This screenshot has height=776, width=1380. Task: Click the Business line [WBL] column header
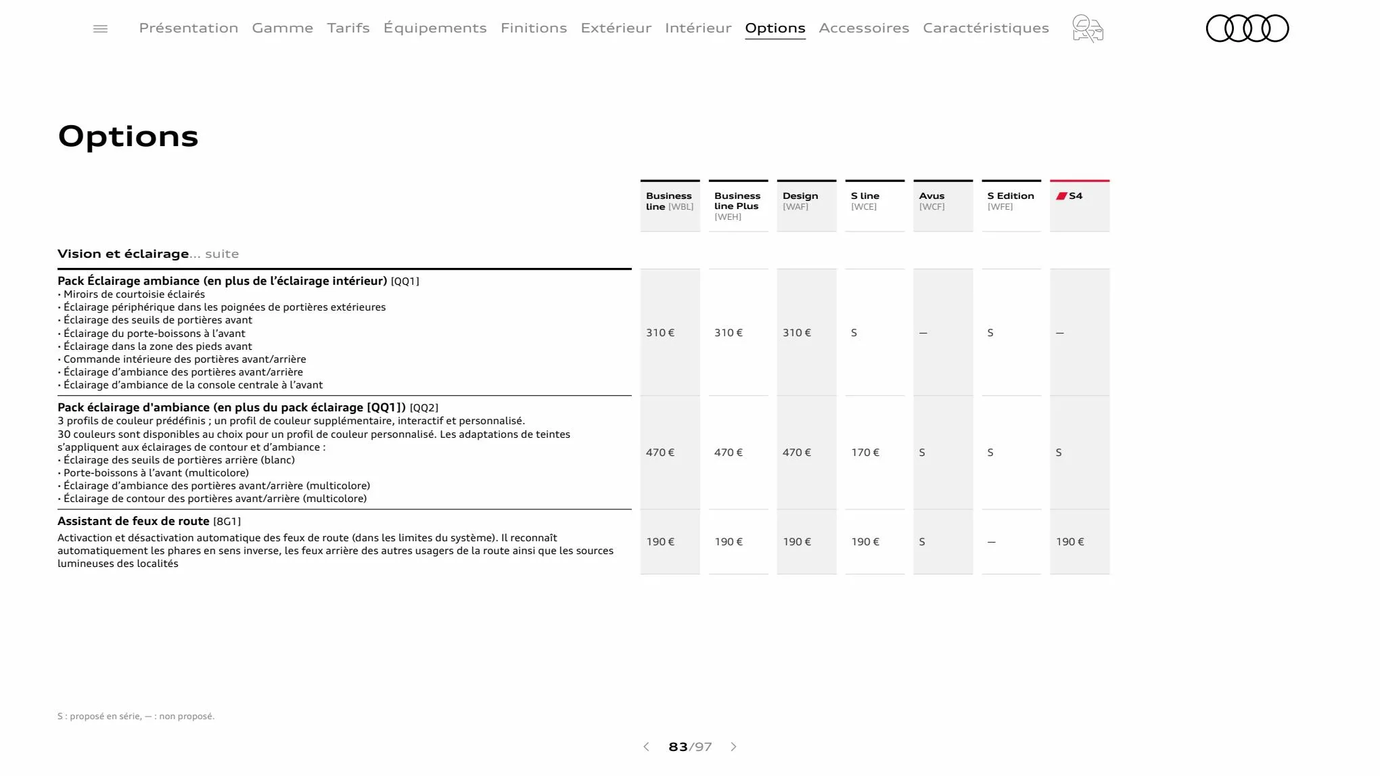tap(670, 206)
